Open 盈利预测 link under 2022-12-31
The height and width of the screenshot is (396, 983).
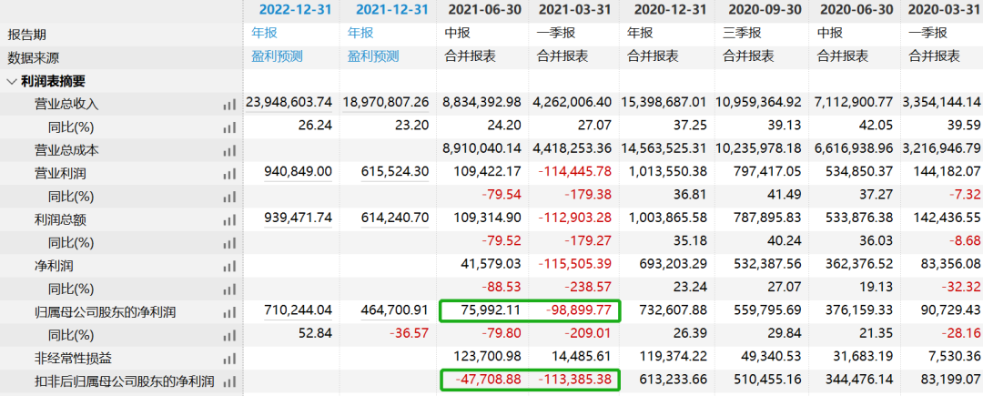(x=277, y=56)
